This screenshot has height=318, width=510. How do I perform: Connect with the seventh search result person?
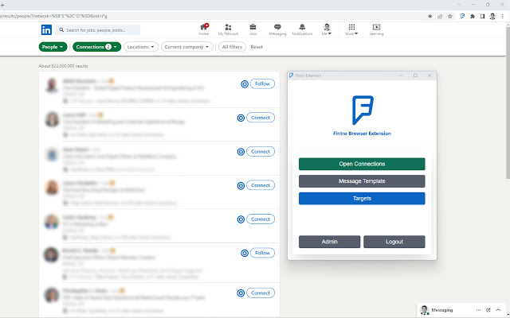261,293
